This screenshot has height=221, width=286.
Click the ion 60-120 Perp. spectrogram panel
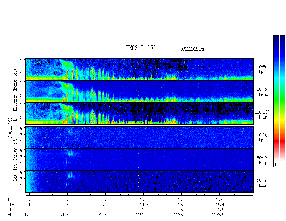coord(139,159)
